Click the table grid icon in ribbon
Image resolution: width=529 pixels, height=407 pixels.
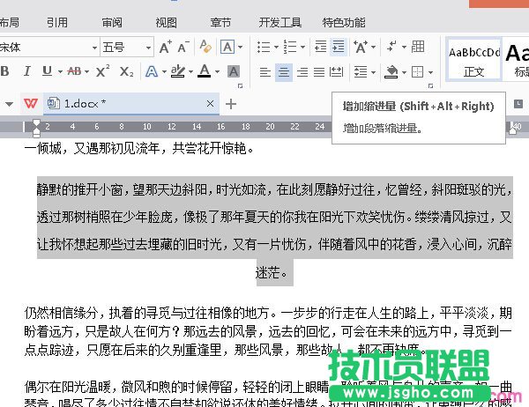[x=418, y=46]
